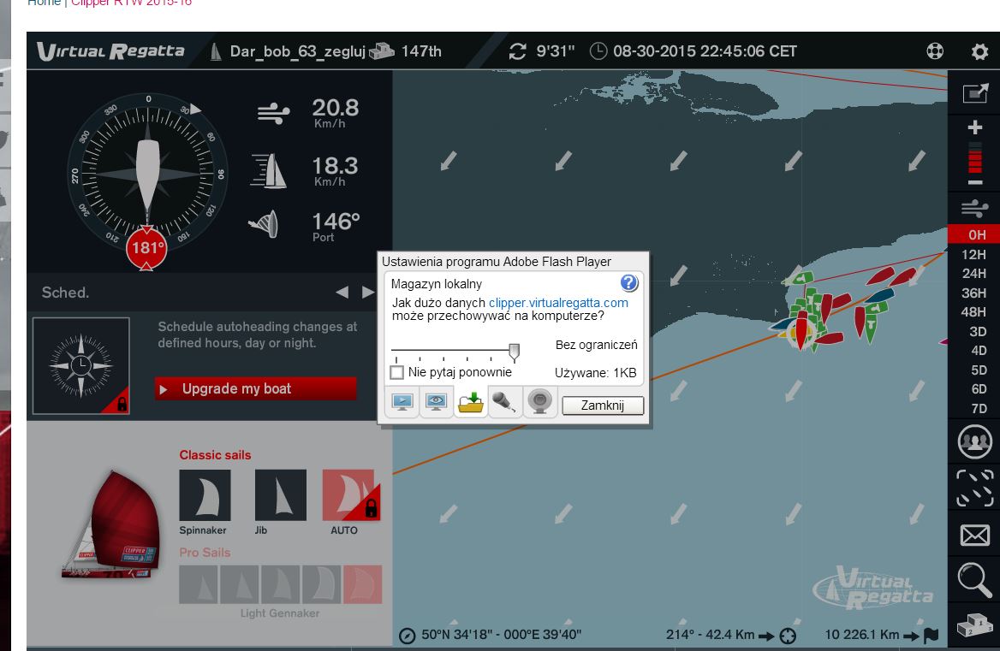Click the next waypoint target icon
This screenshot has width=1000, height=651.
coord(789,635)
